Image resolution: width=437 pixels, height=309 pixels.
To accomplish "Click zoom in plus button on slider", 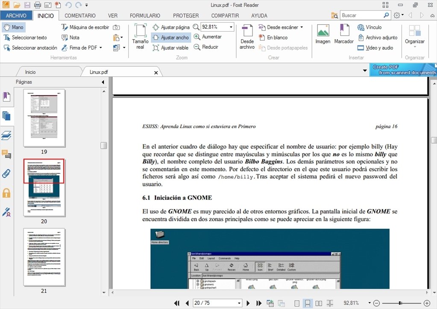I will pyautogui.click(x=427, y=303).
